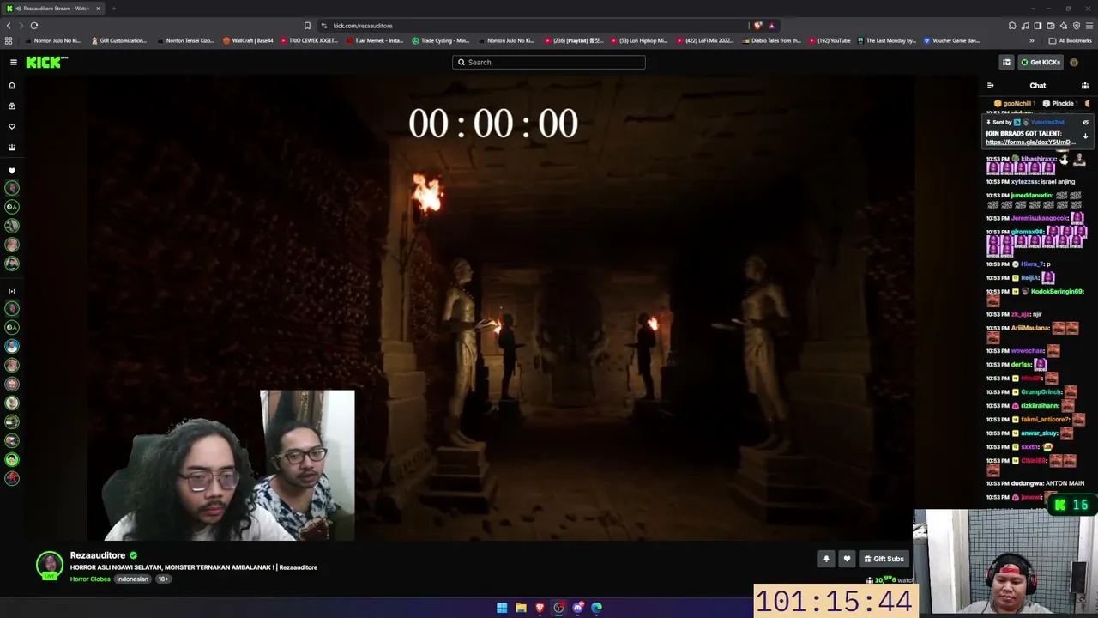
Task: Follow Rezaauditore with heart button
Action: 847,559
